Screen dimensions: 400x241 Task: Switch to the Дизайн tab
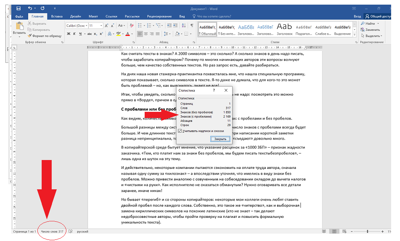tap(76, 16)
